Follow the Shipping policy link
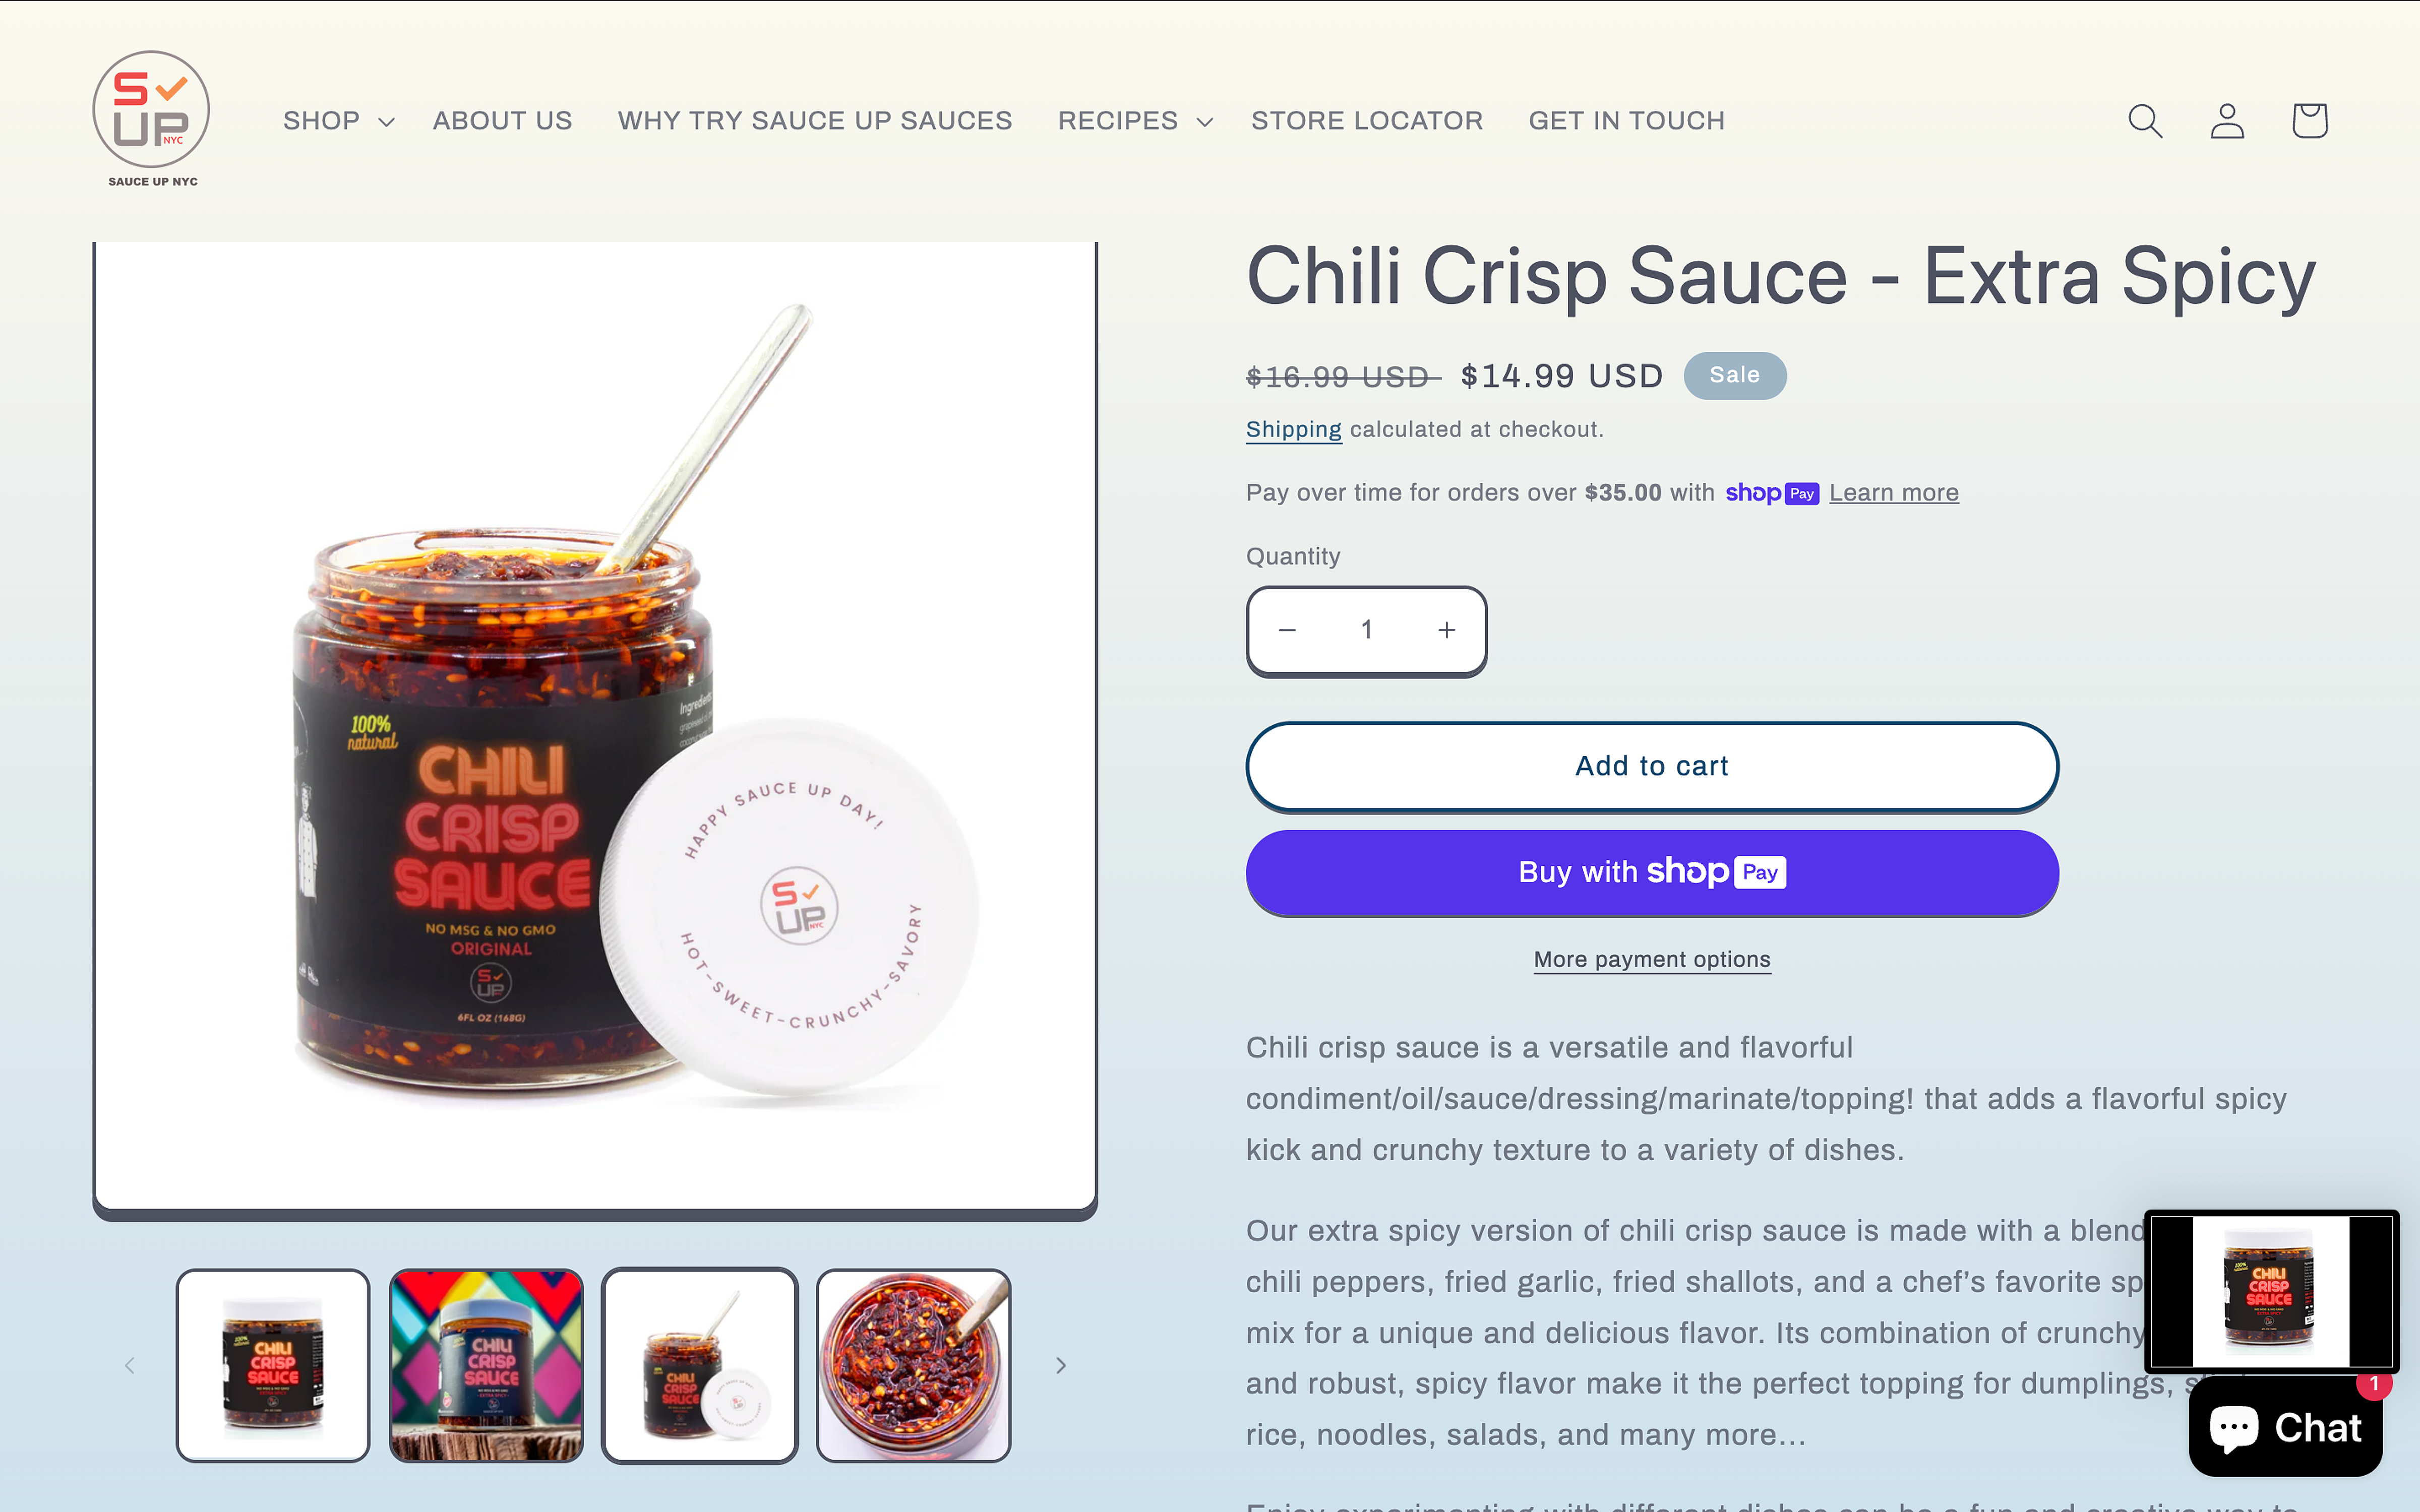Image resolution: width=2420 pixels, height=1512 pixels. coord(1293,430)
